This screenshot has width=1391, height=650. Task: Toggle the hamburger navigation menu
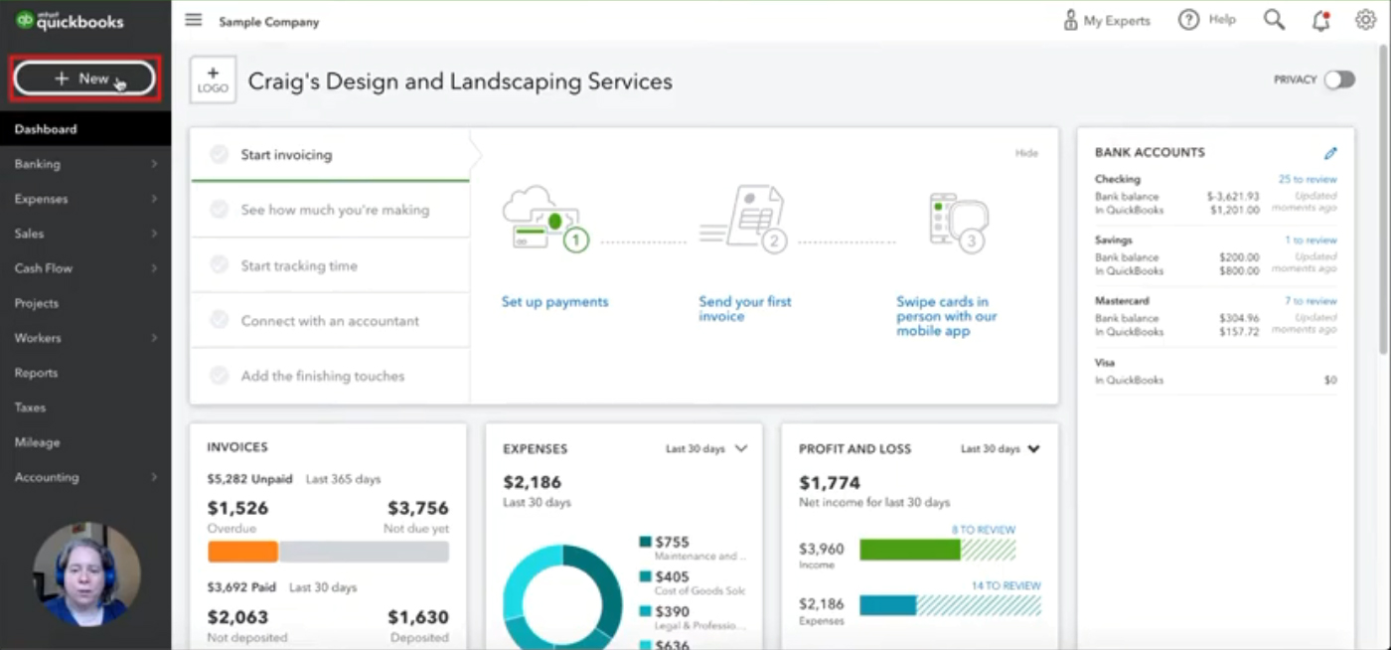click(x=194, y=20)
